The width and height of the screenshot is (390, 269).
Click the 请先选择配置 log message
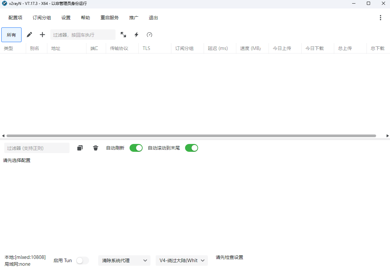tap(17, 161)
